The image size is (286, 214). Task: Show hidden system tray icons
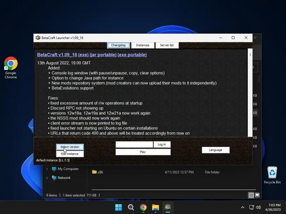[243, 207]
